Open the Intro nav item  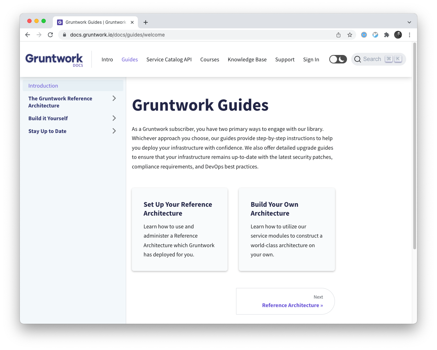(x=107, y=60)
